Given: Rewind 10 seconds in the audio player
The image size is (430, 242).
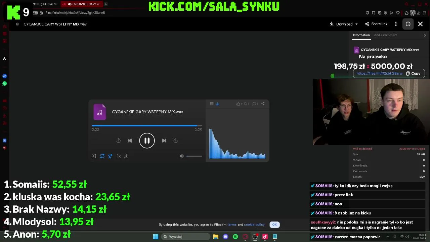Looking at the screenshot, I should (x=118, y=141).
